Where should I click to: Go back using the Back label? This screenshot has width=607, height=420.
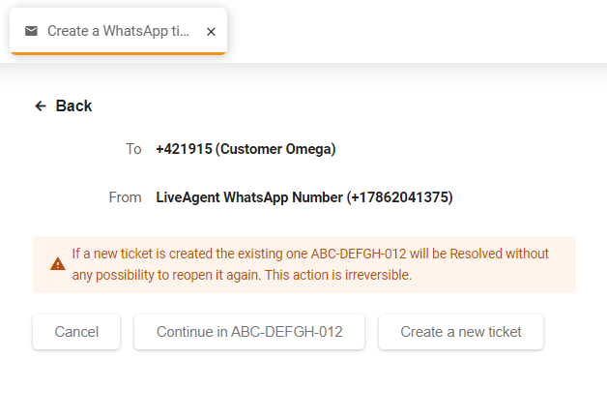point(73,106)
